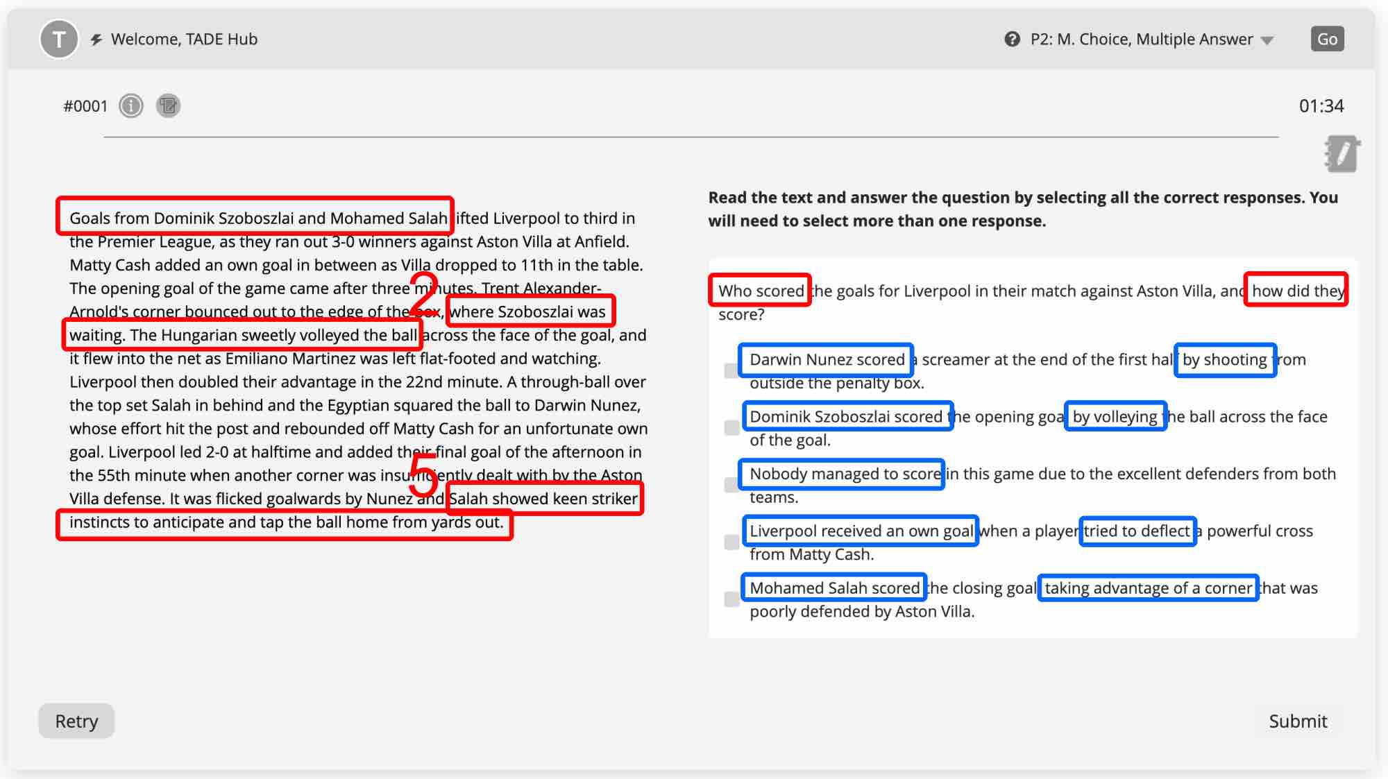Click the Submit button to confirm answers
This screenshot has height=779, width=1388.
pos(1298,721)
